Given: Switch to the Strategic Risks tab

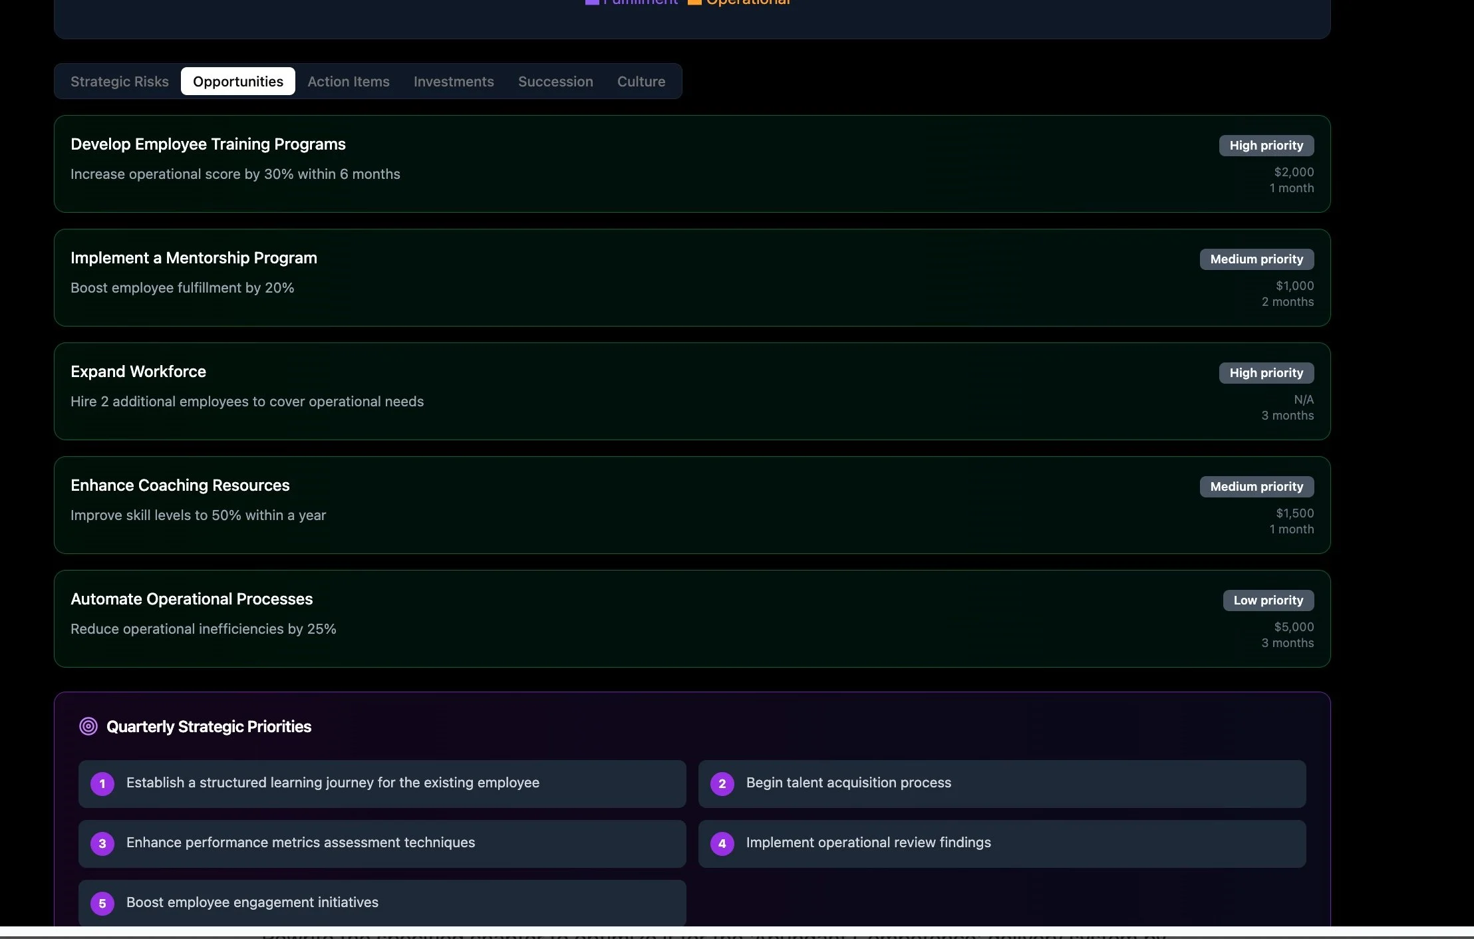Looking at the screenshot, I should tap(120, 81).
